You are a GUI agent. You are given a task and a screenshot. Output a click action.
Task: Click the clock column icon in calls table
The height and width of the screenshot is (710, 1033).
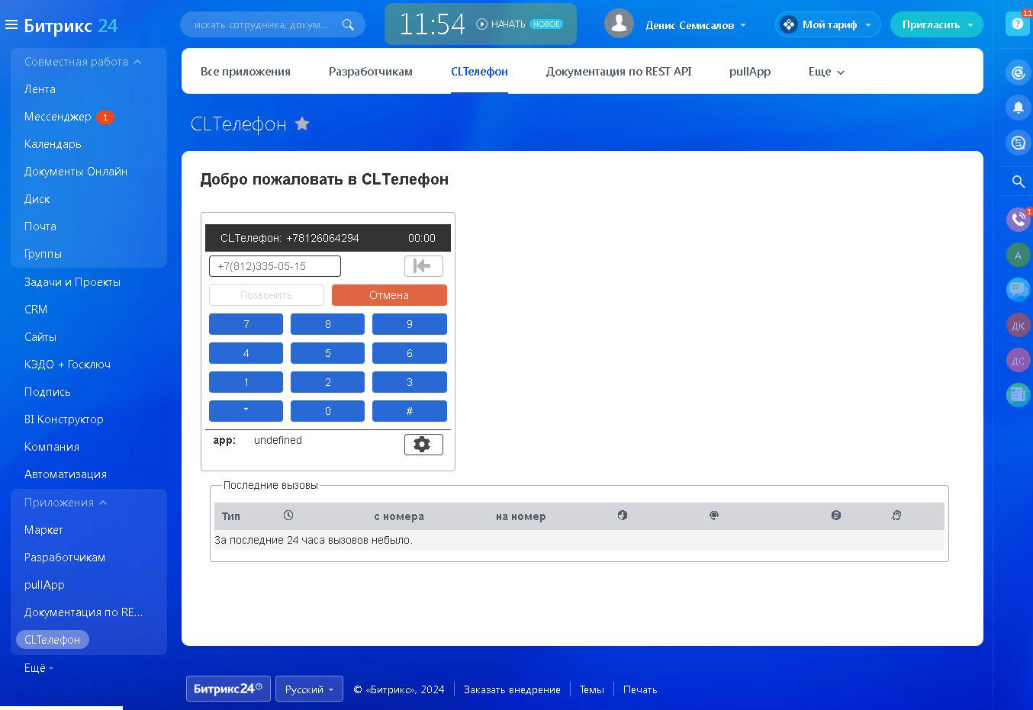pyautogui.click(x=288, y=516)
